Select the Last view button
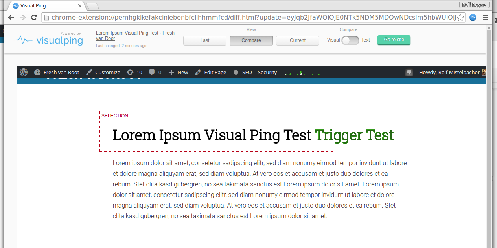 (205, 40)
